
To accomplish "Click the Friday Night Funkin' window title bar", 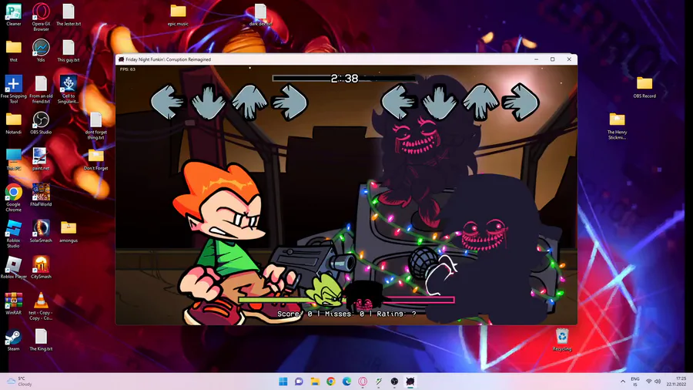I will tap(346, 59).
